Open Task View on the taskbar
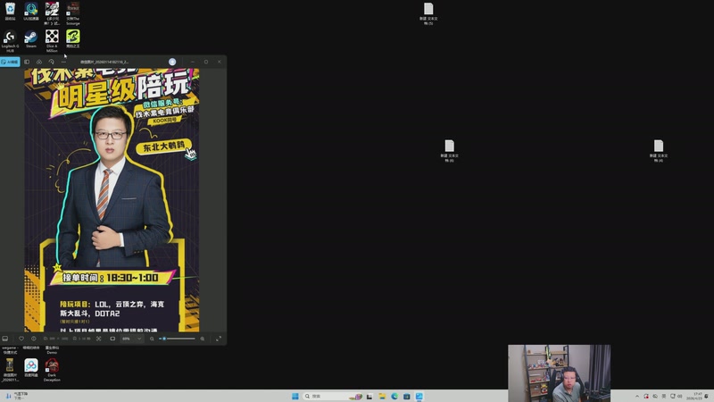 pos(369,396)
